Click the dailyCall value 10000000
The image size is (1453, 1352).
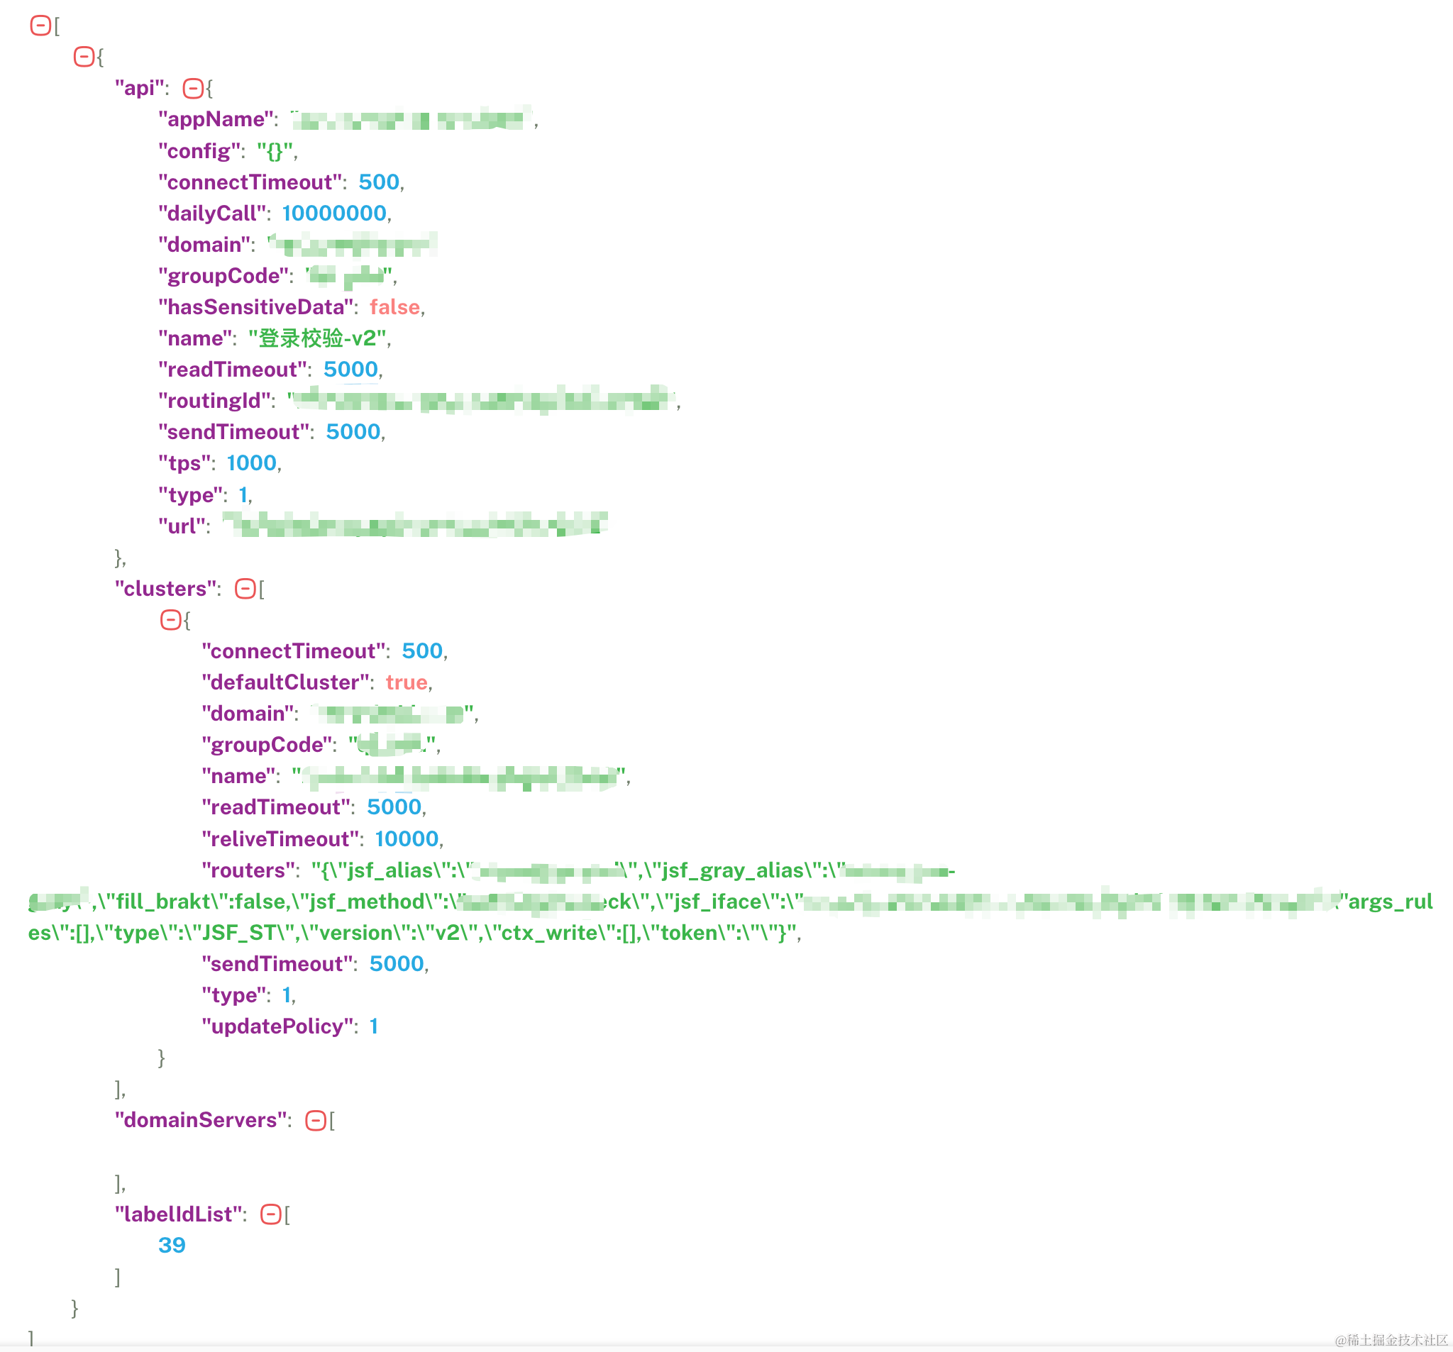[334, 214]
